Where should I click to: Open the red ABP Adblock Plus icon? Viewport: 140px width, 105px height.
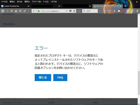(123, 11)
